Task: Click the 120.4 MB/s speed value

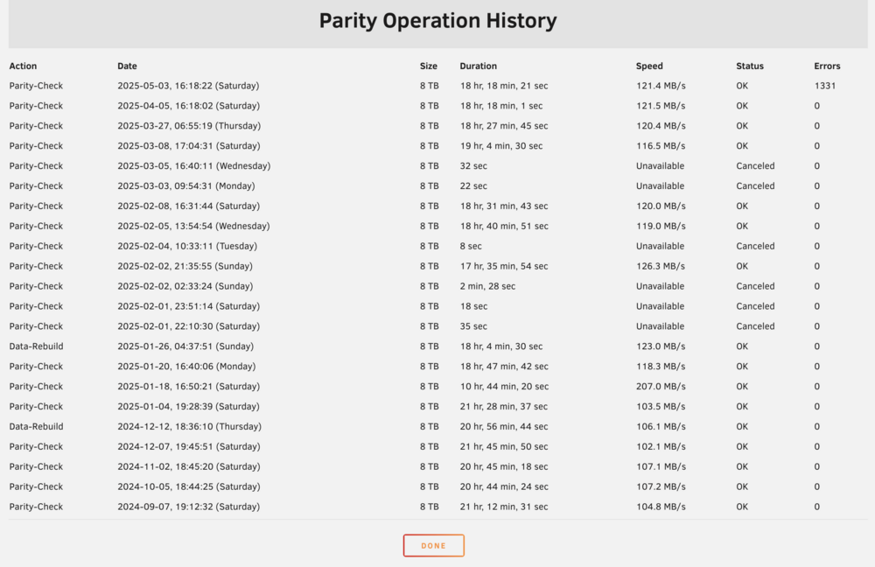Action: click(x=661, y=126)
